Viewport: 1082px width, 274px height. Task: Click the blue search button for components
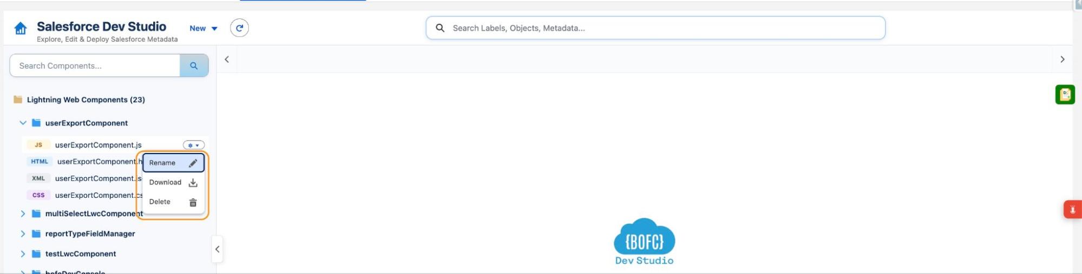click(194, 65)
